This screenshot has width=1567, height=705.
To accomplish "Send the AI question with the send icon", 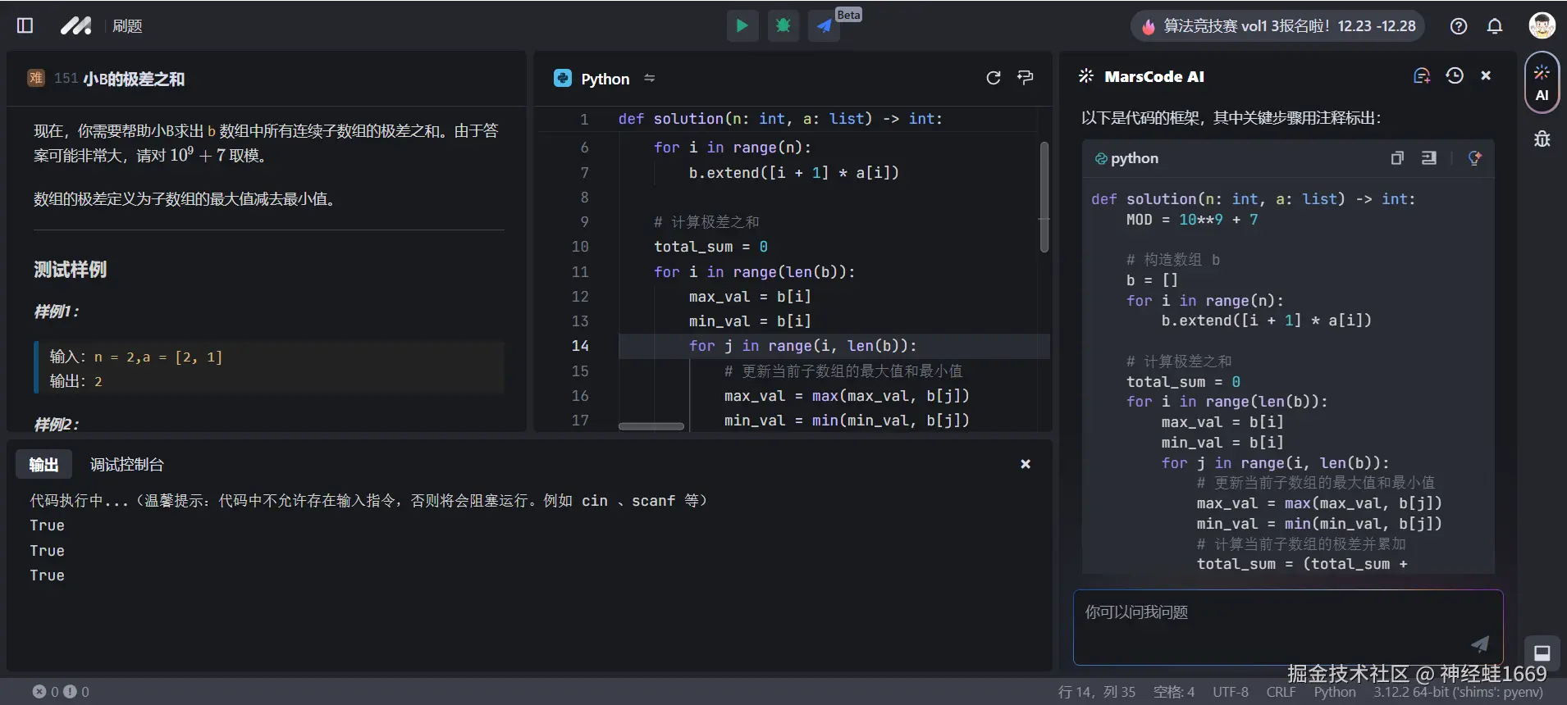I will (1479, 644).
